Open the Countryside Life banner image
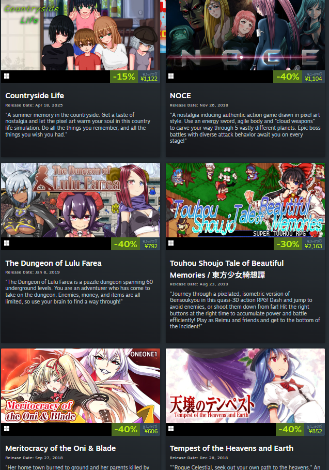This screenshot has height=470, width=329. point(81,35)
